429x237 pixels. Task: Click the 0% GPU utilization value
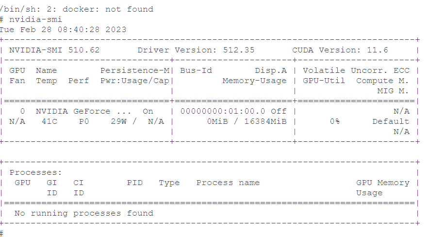pyautogui.click(x=335, y=121)
